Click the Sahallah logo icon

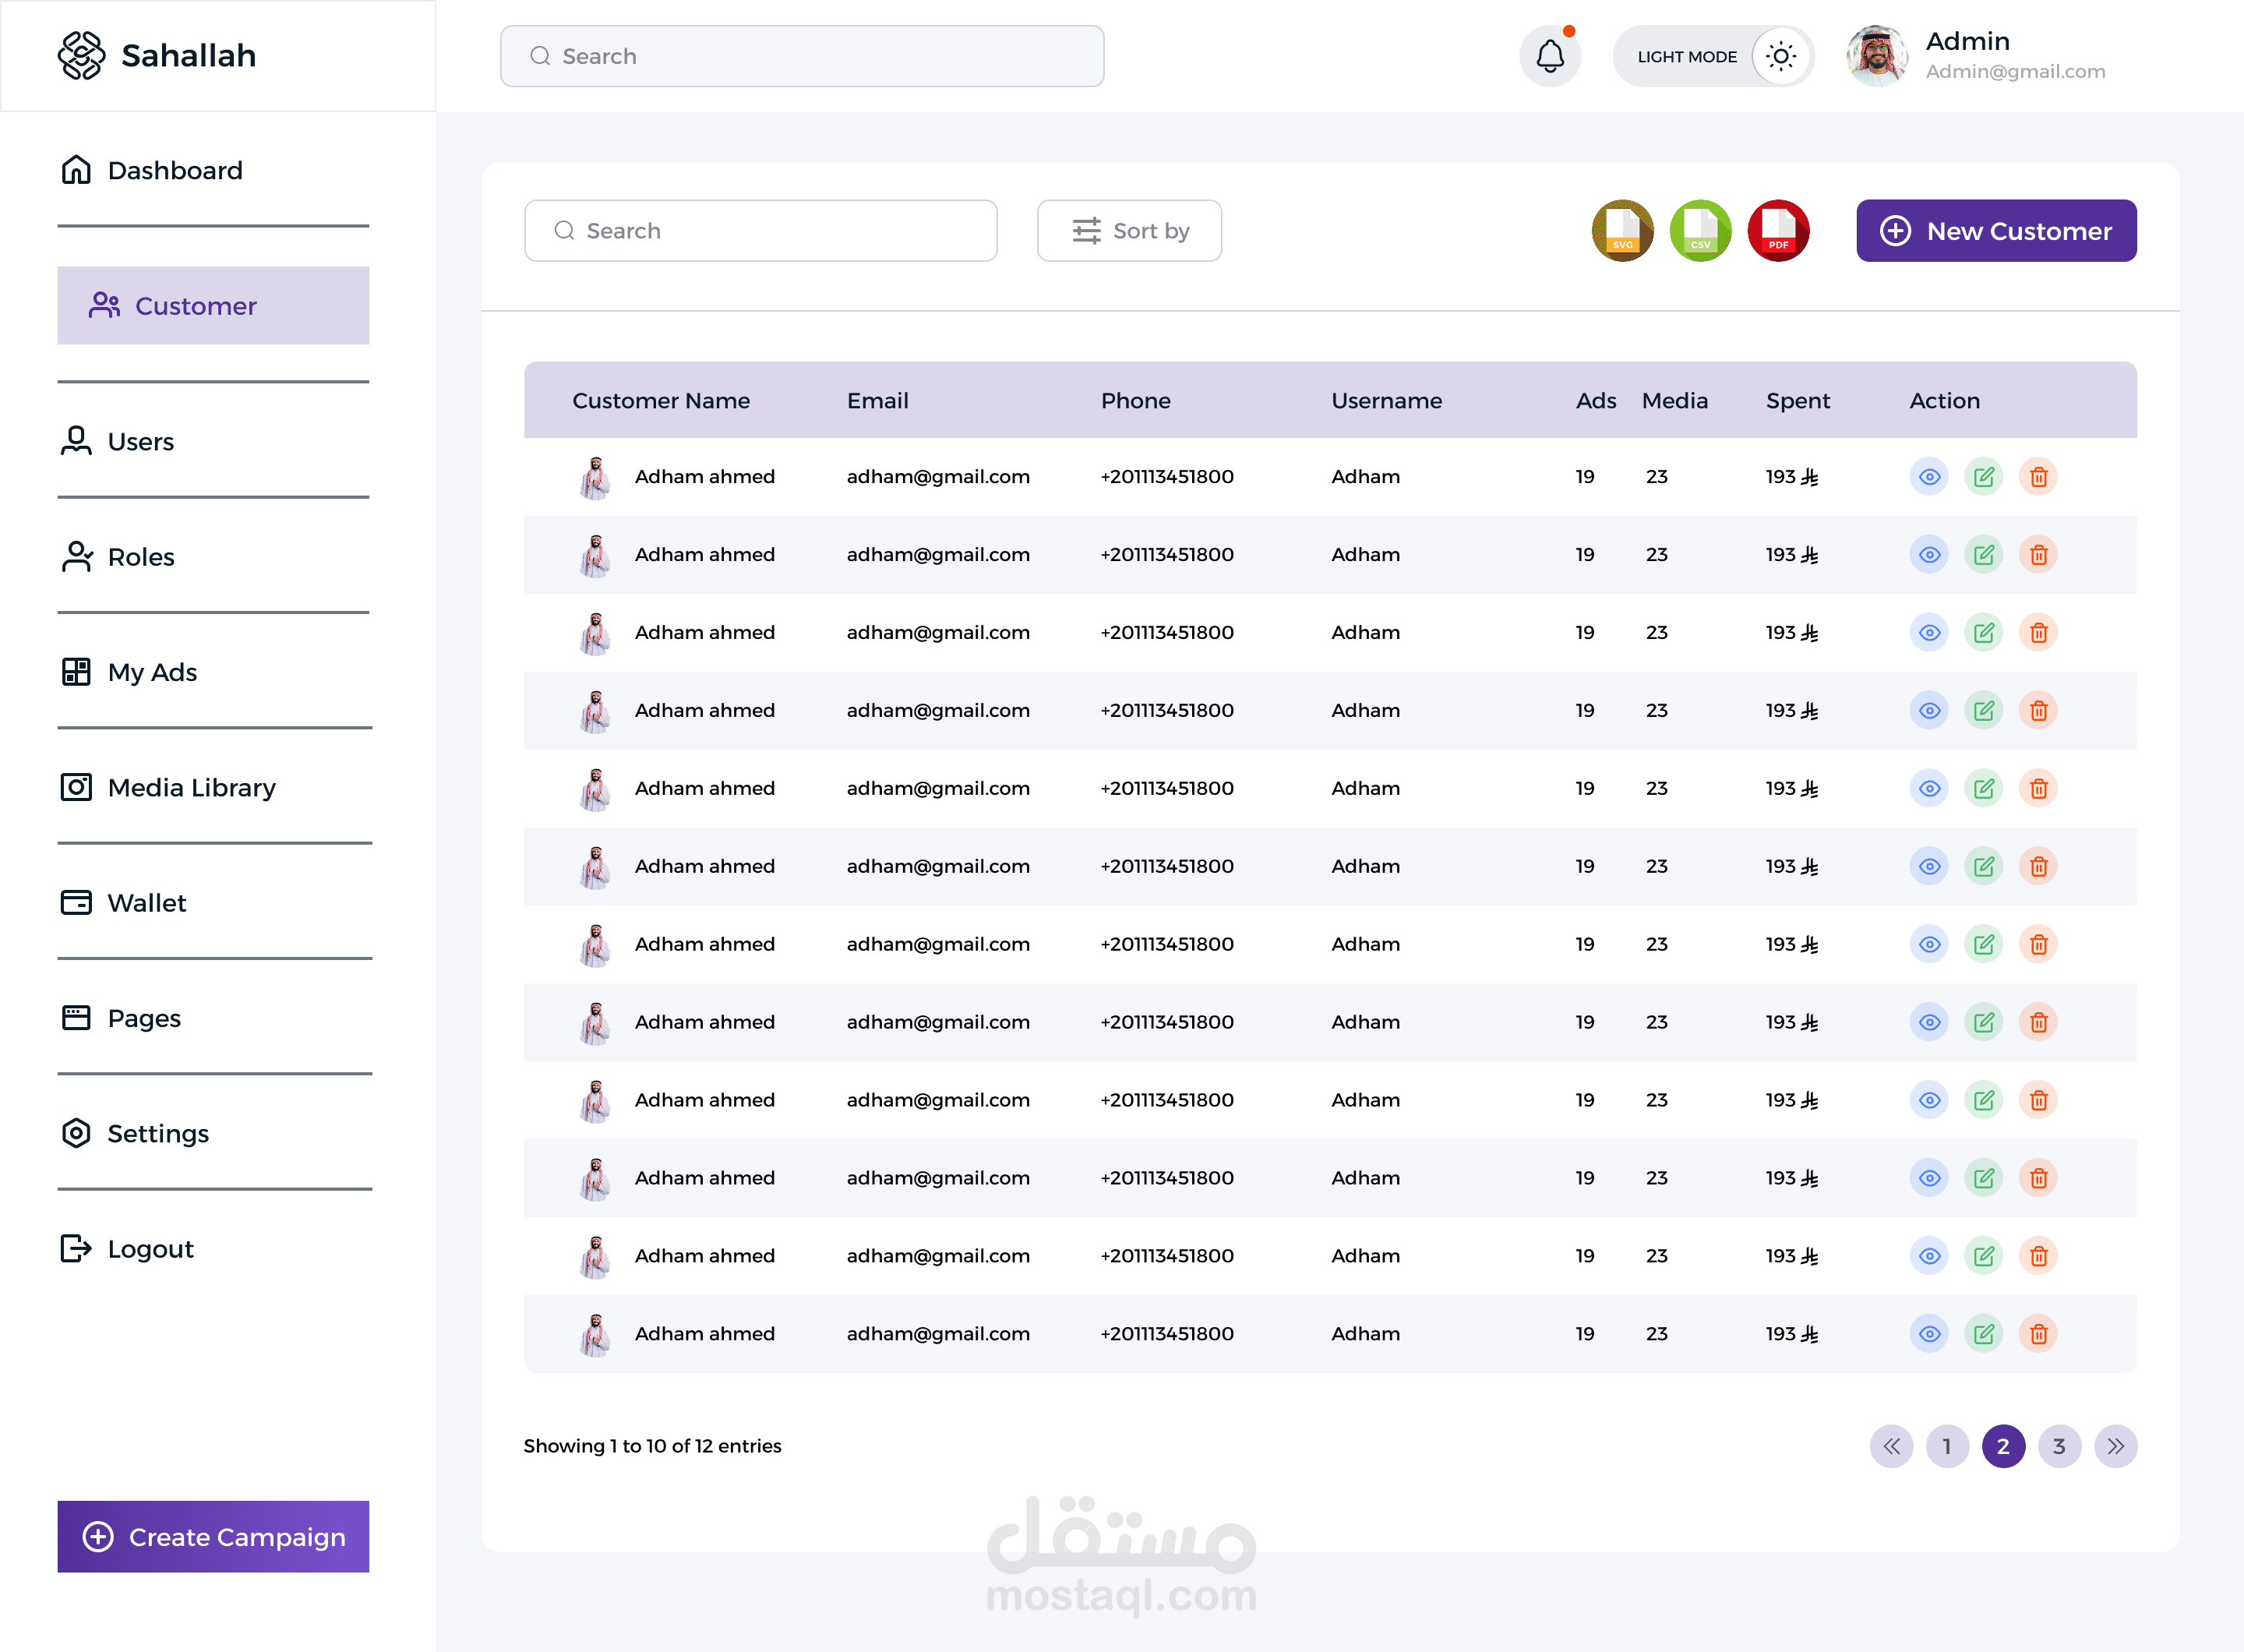point(81,55)
